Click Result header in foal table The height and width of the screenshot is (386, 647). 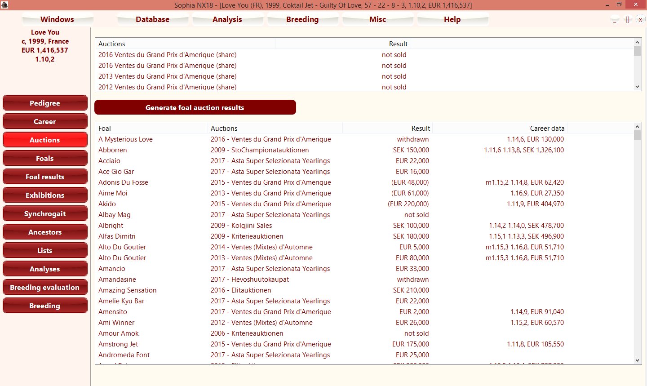pyautogui.click(x=387, y=128)
